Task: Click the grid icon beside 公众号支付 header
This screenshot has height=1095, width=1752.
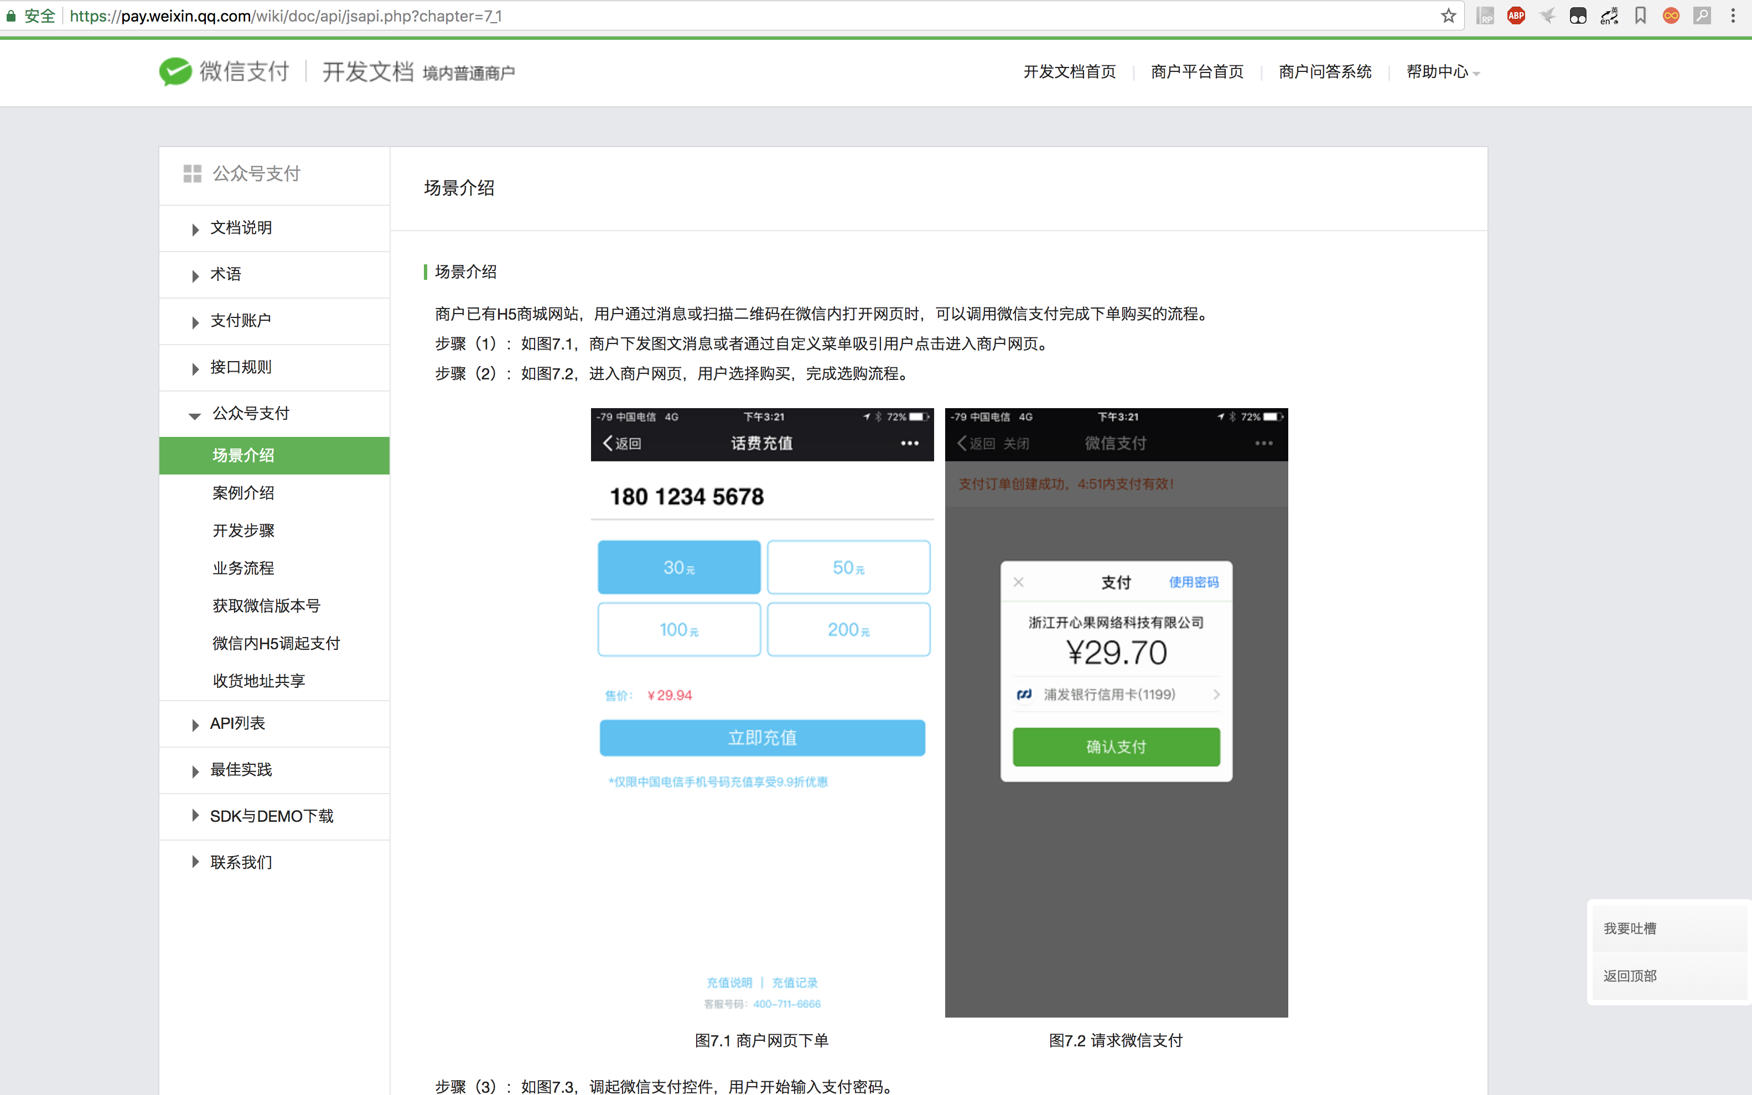Action: click(192, 174)
